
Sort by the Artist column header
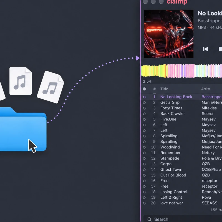click(206, 89)
